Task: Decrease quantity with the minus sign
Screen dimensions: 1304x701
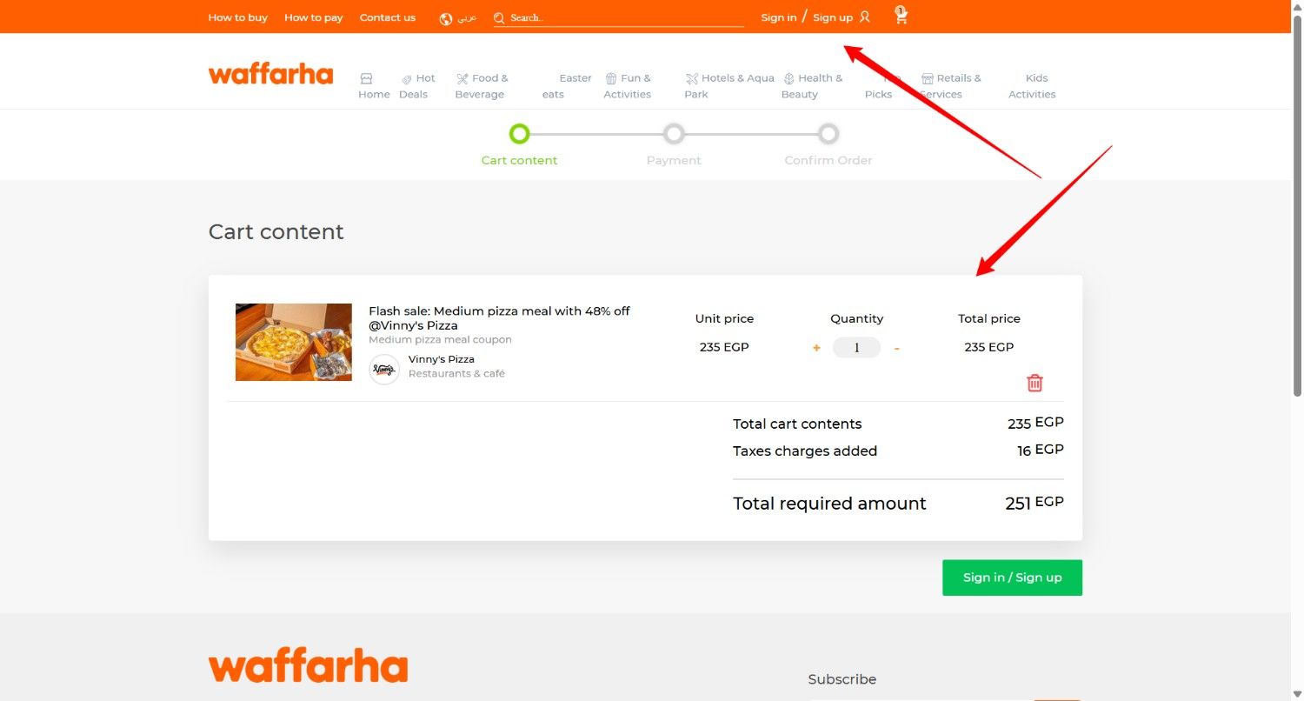Action: click(896, 348)
